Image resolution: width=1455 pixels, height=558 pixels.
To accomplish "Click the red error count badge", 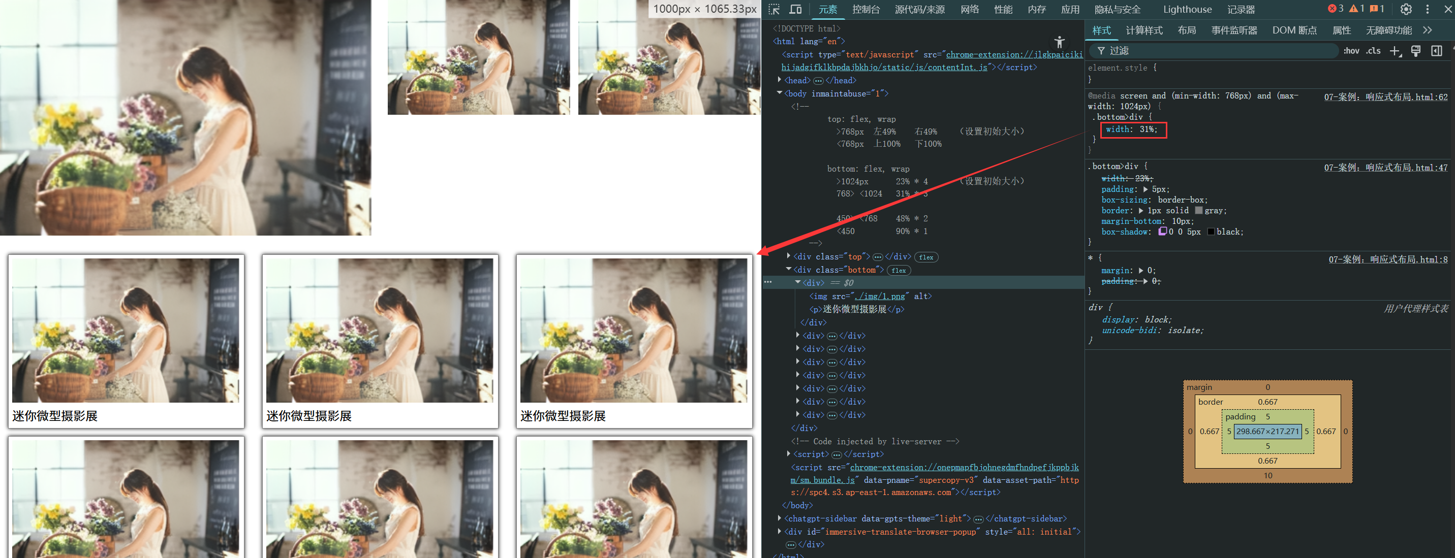I will (x=1335, y=9).
